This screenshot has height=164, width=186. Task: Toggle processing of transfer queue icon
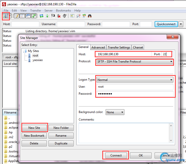coord(47,16)
